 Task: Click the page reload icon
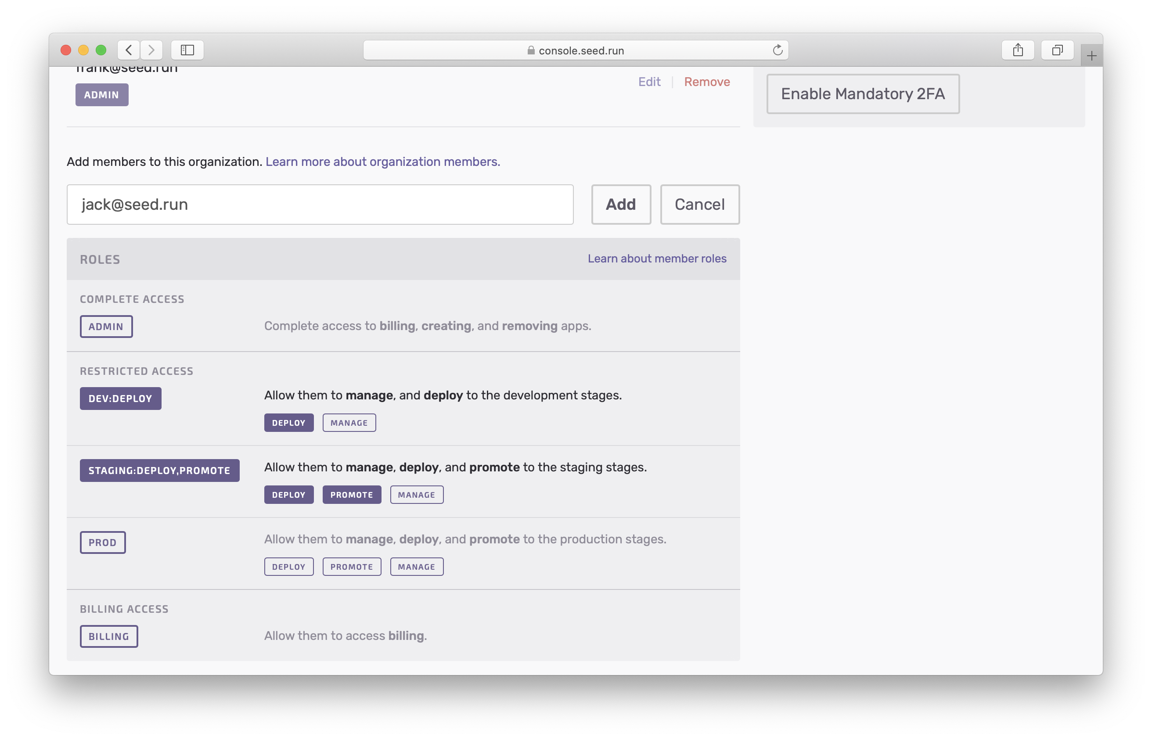tap(777, 50)
